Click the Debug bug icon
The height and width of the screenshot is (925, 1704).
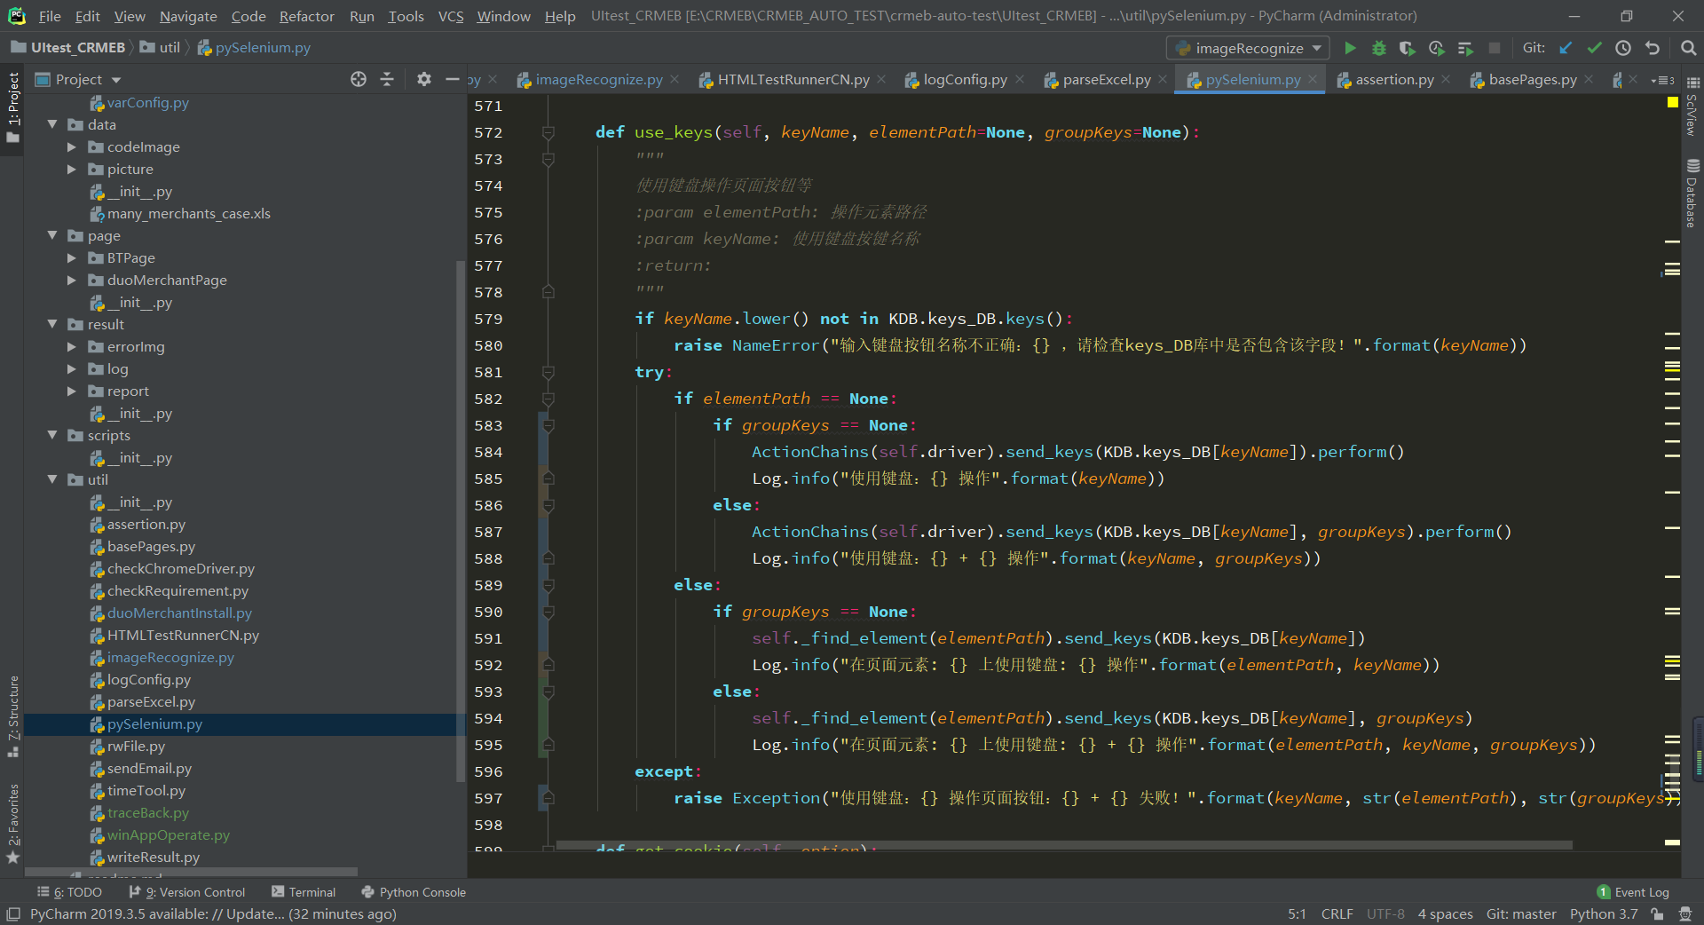coord(1378,48)
